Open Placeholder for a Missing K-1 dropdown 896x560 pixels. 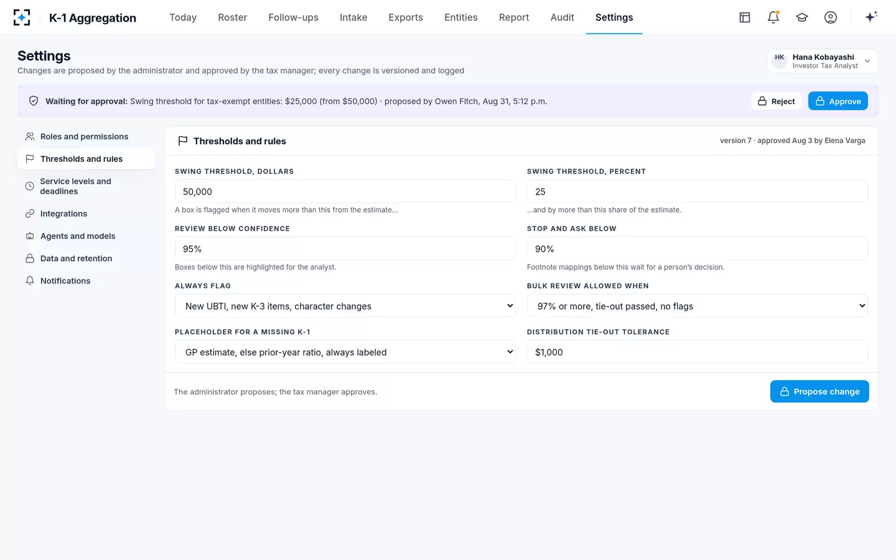click(x=345, y=352)
